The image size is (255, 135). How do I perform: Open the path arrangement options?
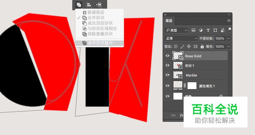click(x=99, y=4)
